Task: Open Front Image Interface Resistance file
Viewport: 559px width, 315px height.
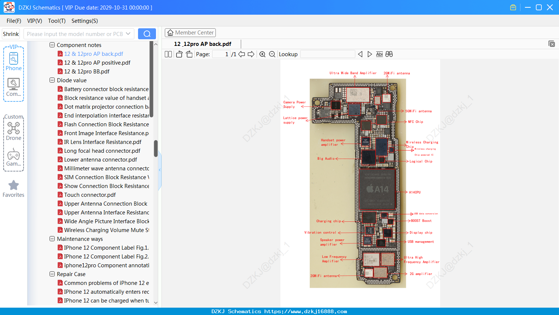Action: pos(106,133)
